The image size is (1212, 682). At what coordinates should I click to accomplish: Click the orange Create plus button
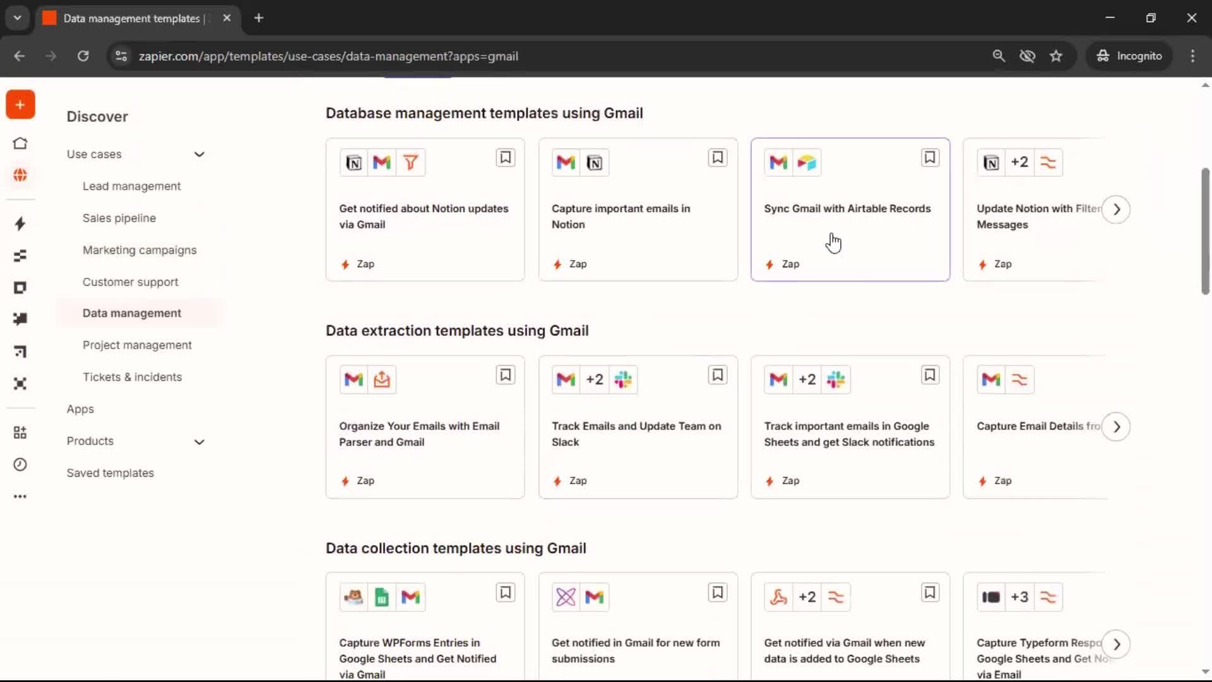[x=20, y=105]
